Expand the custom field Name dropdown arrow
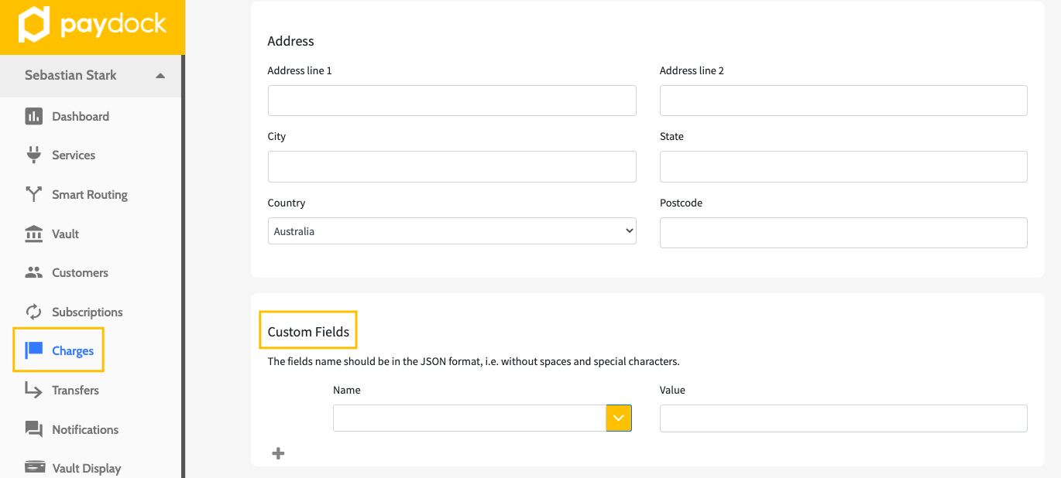This screenshot has width=1061, height=478. click(619, 418)
